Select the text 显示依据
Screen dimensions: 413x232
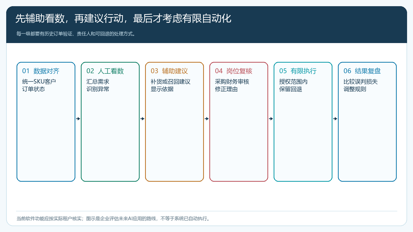tap(162, 89)
